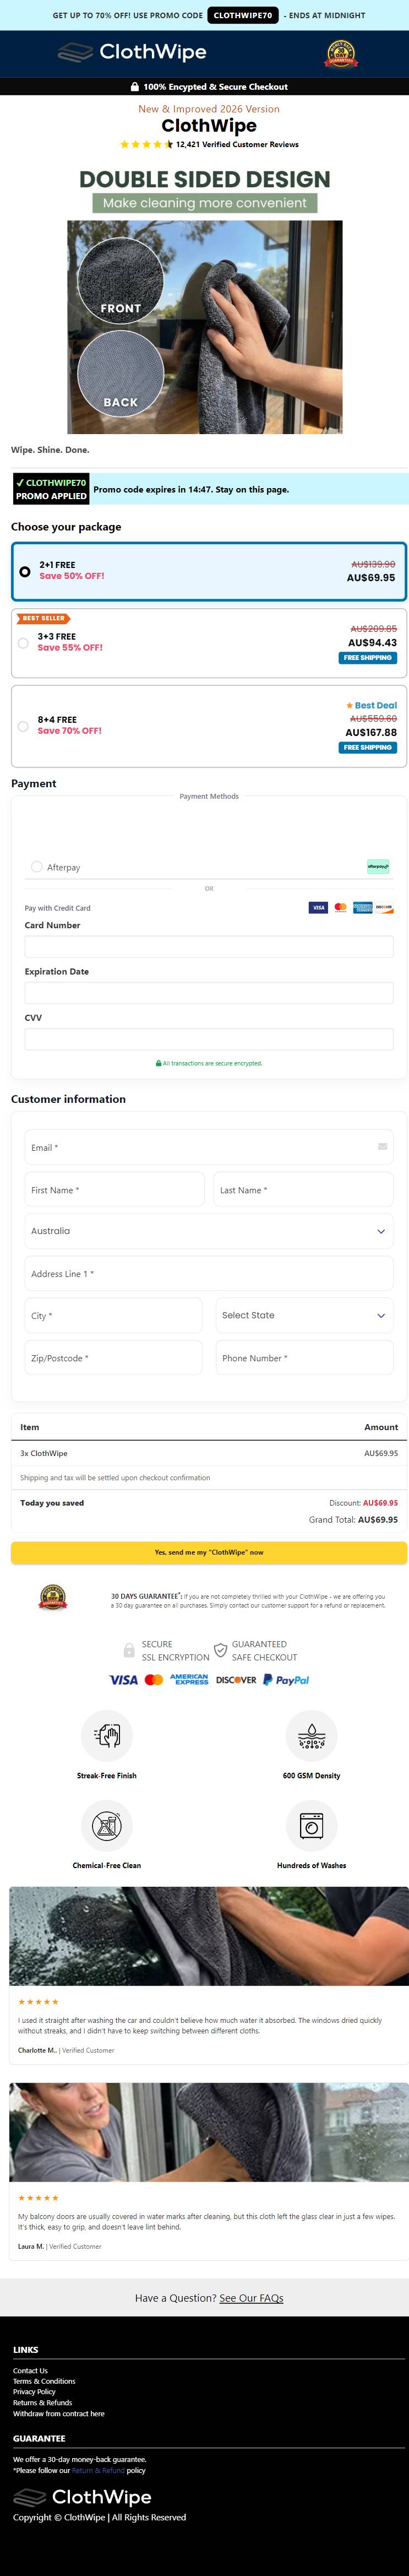Open the See Our FAQs link
Image resolution: width=409 pixels, height=2576 pixels.
pos(251,2298)
